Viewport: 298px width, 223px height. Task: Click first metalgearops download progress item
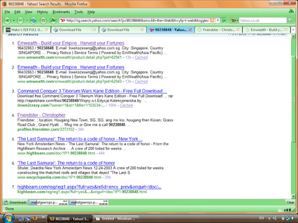coord(49,203)
